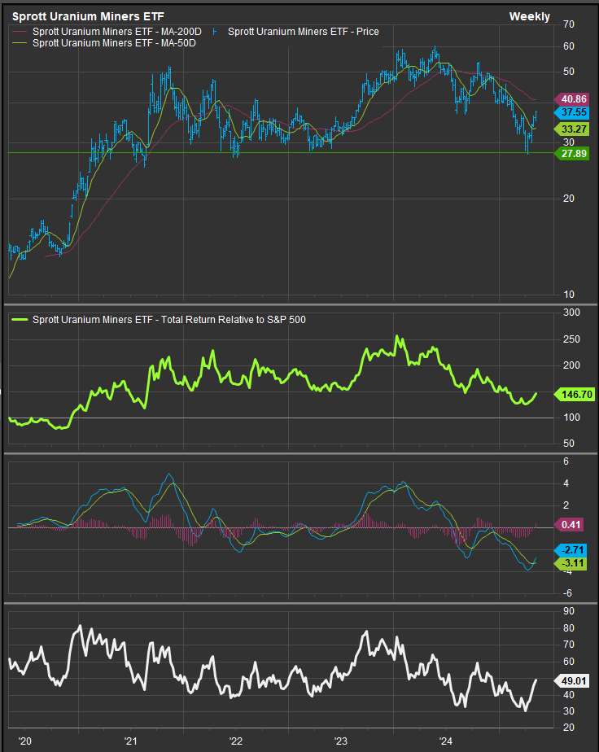
Task: Click the -3.11 signal line tag
Action: (x=571, y=563)
